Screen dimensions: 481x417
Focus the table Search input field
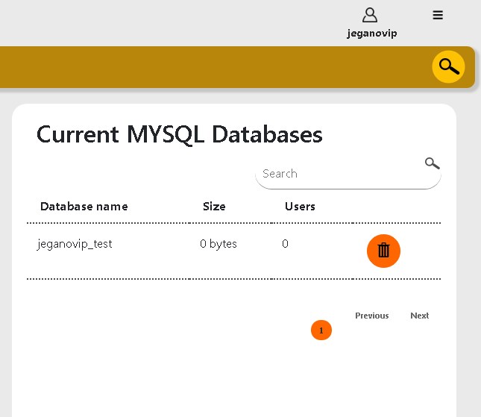pos(339,174)
